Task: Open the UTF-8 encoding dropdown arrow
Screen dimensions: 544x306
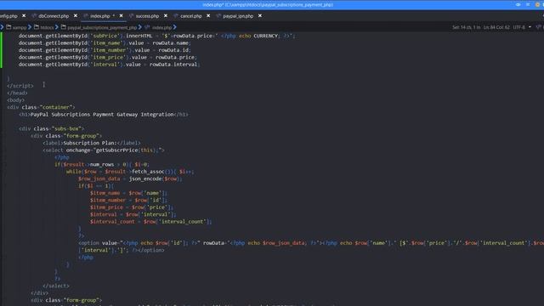Action: point(530,27)
